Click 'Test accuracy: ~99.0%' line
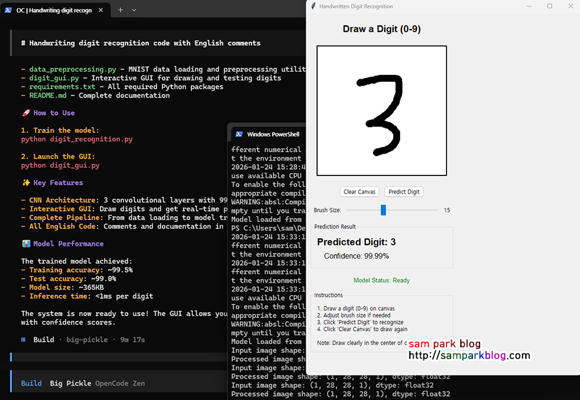580x400 pixels. pyautogui.click(x=68, y=279)
